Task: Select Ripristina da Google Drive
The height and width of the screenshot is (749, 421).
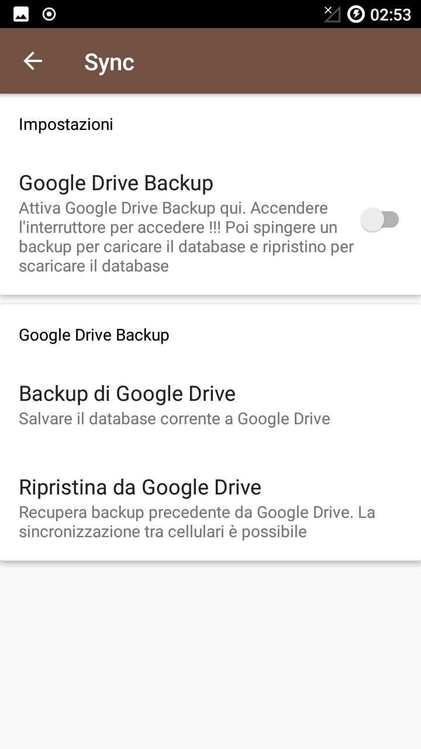Action: pos(210,509)
